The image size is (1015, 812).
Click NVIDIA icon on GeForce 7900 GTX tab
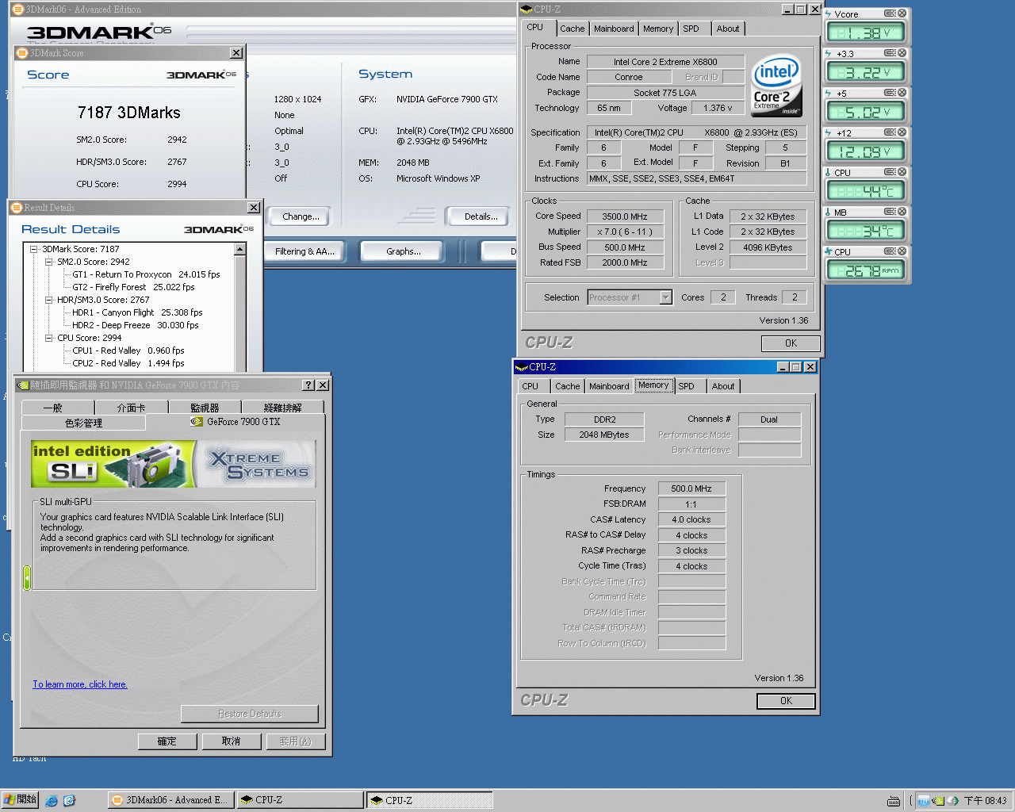(197, 422)
